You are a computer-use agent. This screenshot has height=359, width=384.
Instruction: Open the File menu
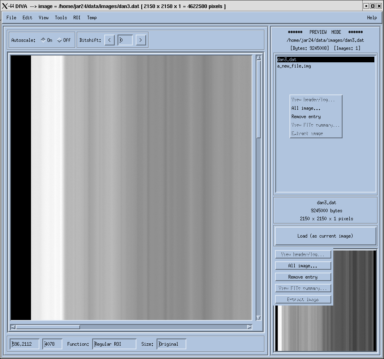coord(11,18)
